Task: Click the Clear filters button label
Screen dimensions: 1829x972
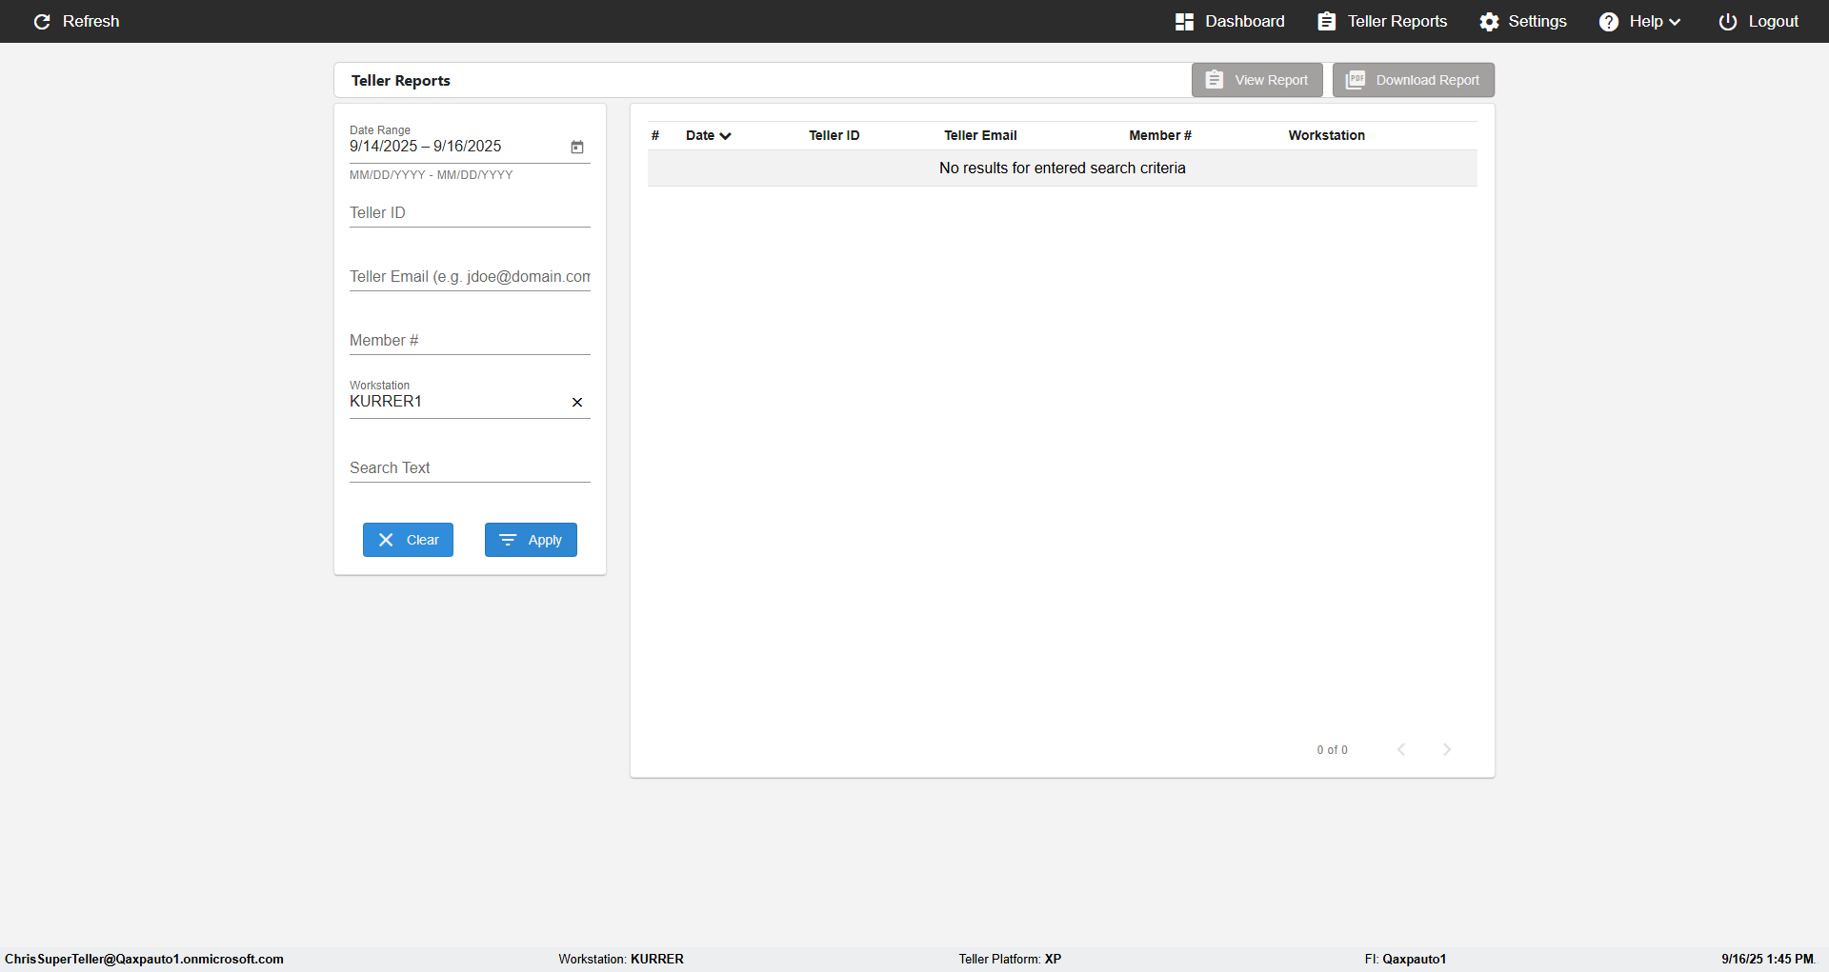Action: click(422, 540)
